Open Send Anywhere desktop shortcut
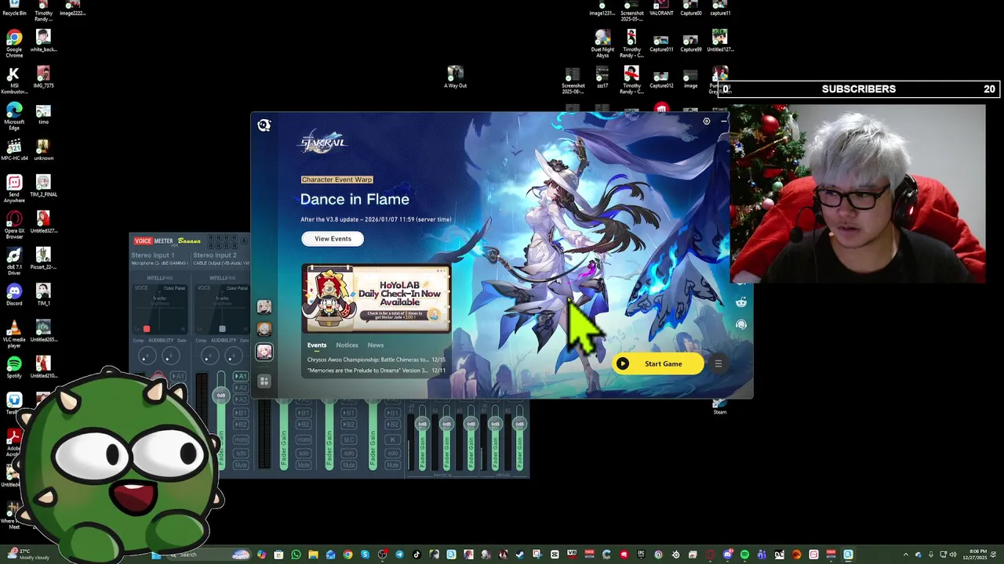Screen dimensions: 1004x564 tap(14, 190)
